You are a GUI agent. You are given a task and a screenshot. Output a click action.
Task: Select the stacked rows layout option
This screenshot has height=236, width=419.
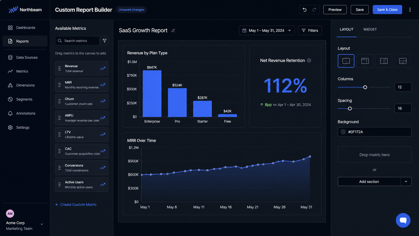pos(403,61)
